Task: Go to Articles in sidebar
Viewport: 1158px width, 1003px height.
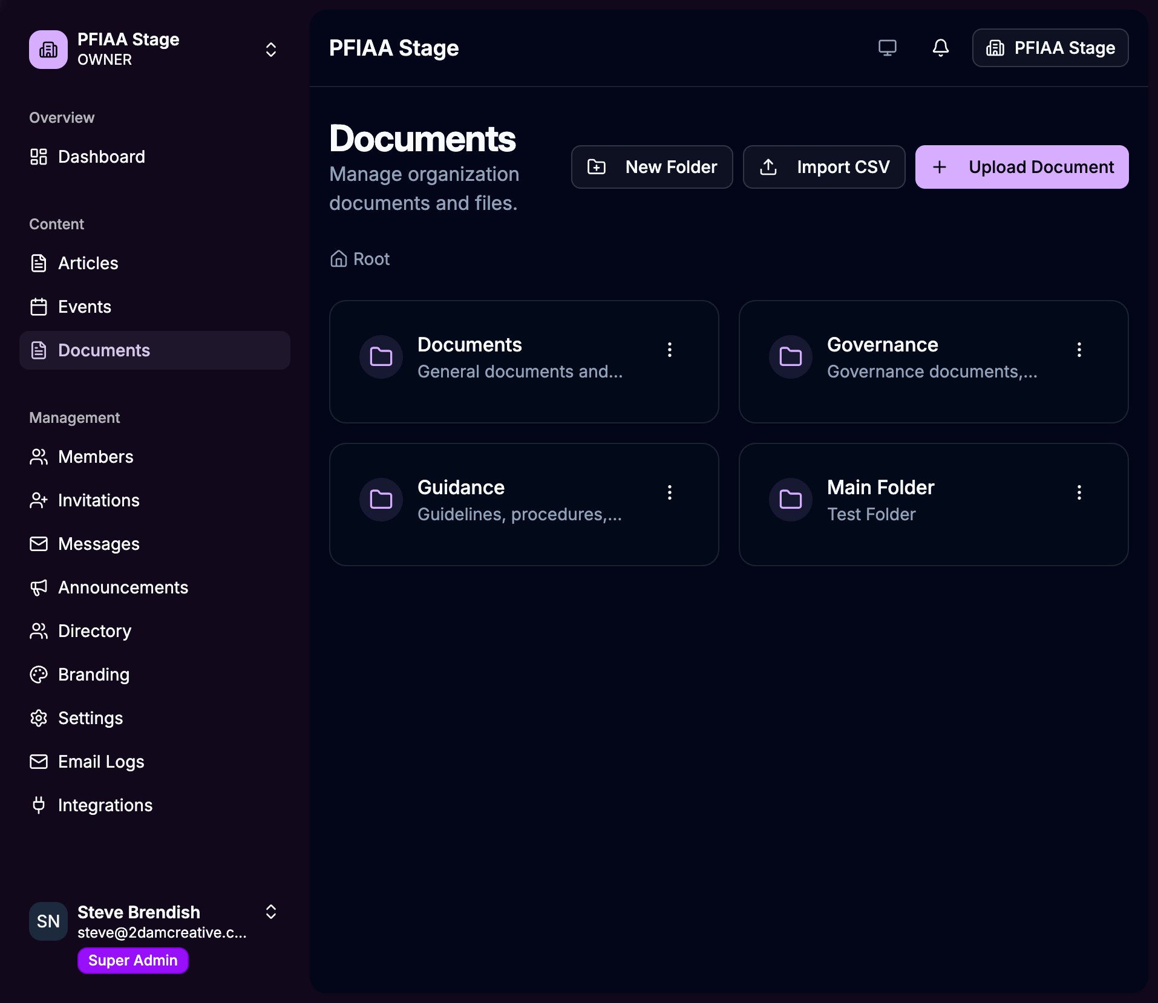Action: [155, 263]
